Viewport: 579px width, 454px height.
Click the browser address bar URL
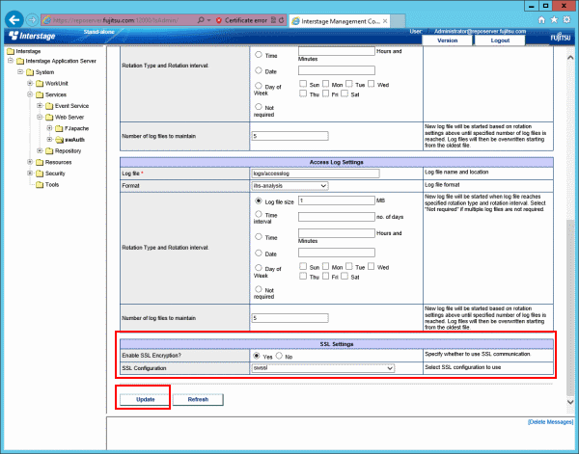118,20
